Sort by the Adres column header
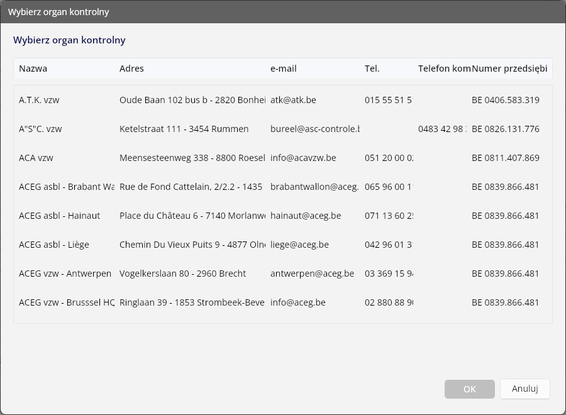The width and height of the screenshot is (566, 415). (131, 69)
